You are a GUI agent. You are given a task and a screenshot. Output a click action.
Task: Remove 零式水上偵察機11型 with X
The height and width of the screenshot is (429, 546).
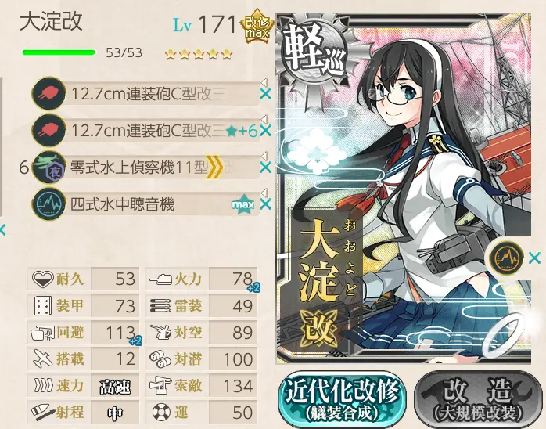tap(265, 168)
